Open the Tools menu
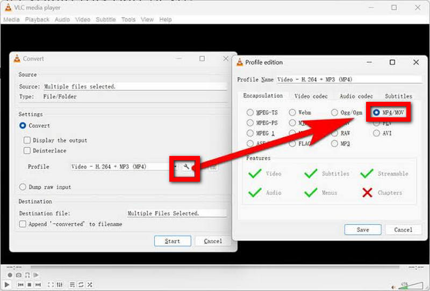Screen dimensions: 430x291 pos(128,20)
